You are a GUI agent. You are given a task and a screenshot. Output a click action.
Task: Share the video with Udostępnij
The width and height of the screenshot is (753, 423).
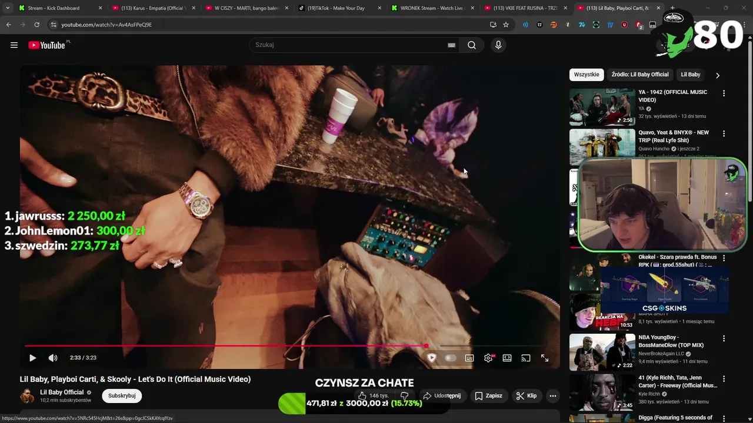pyautogui.click(x=442, y=396)
